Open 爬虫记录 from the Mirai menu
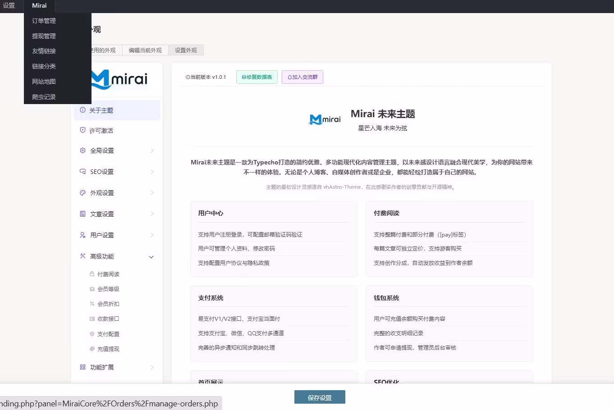This screenshot has width=614, height=410. click(x=43, y=96)
